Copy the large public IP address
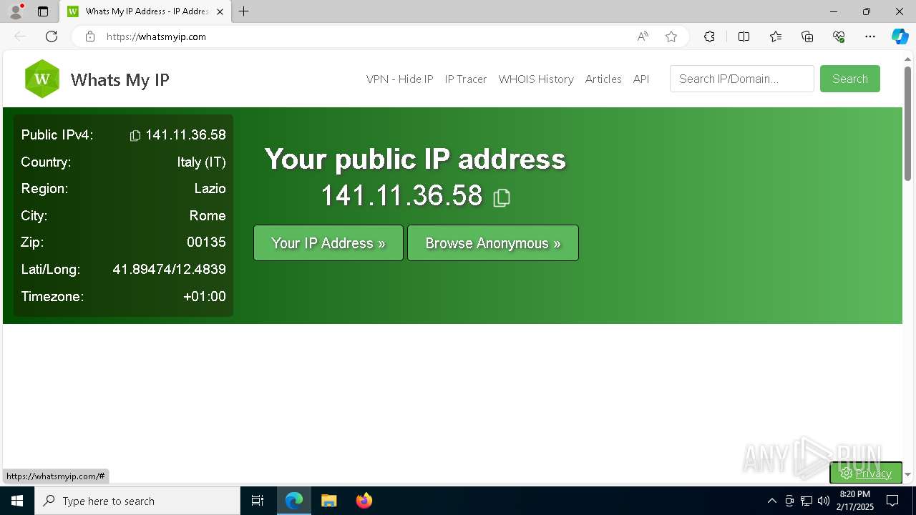The width and height of the screenshot is (916, 515). coord(502,197)
